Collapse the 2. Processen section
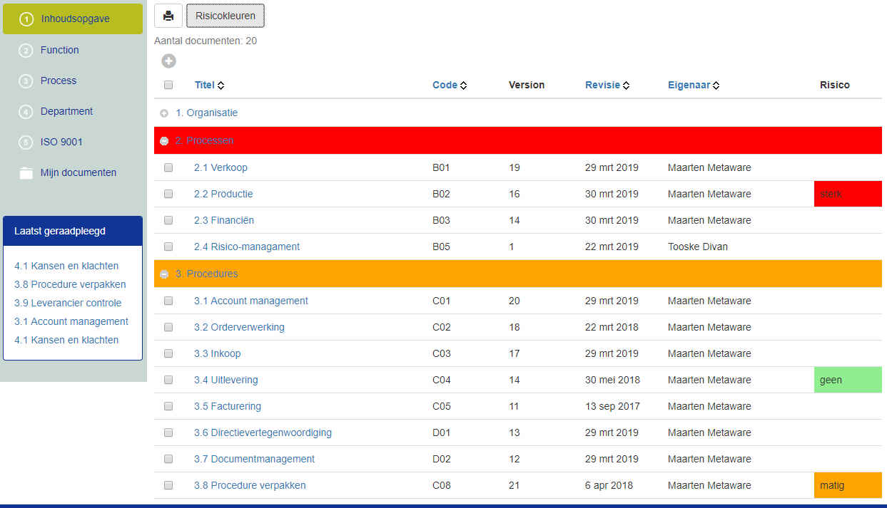This screenshot has height=508, width=887. tap(164, 141)
